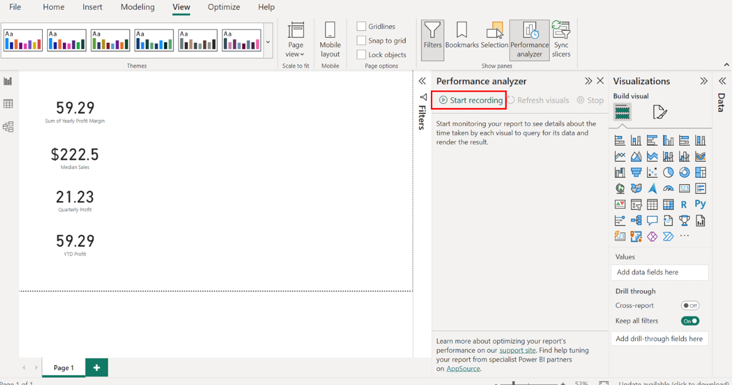Toggle the Cross-report drill through switch
The image size is (734, 385).
[x=690, y=306]
